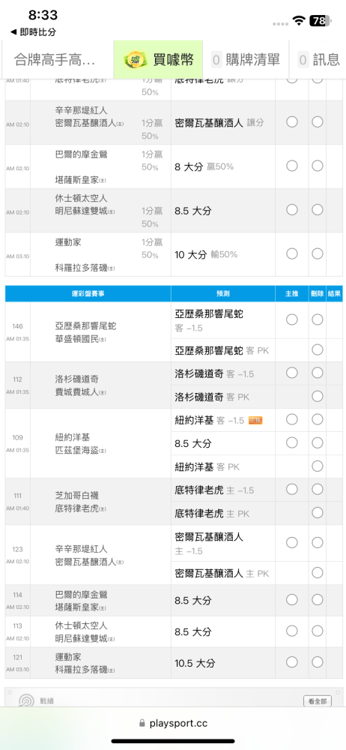Image resolution: width=346 pixels, height=750 pixels.
Task: Select 主推 radio for 8 大分 贏50%
Action: (292, 166)
